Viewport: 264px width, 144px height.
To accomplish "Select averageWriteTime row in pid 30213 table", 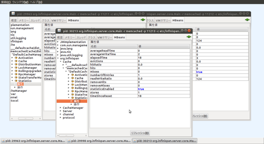I will (140, 54).
